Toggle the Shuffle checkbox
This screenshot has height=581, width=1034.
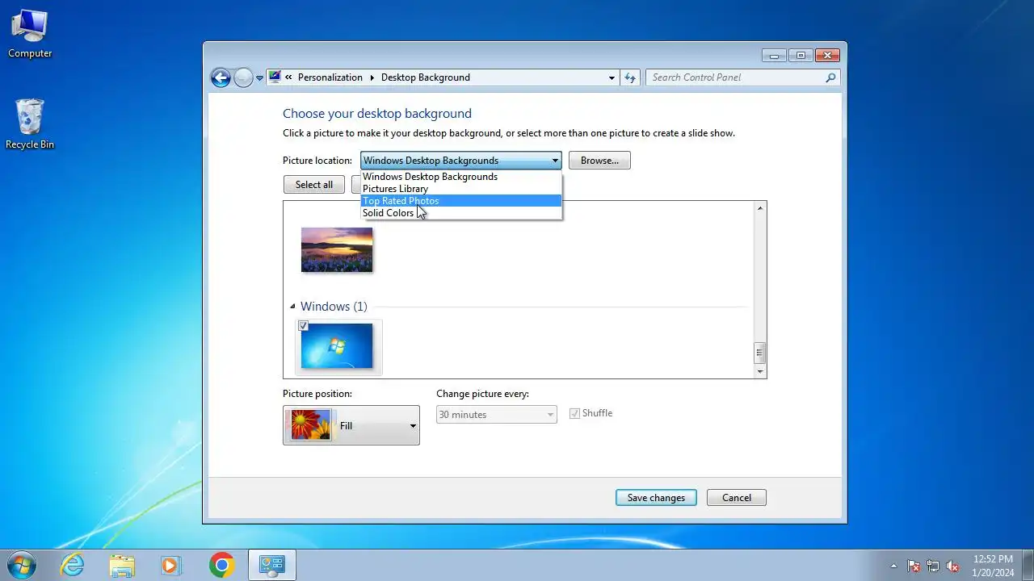click(x=575, y=413)
